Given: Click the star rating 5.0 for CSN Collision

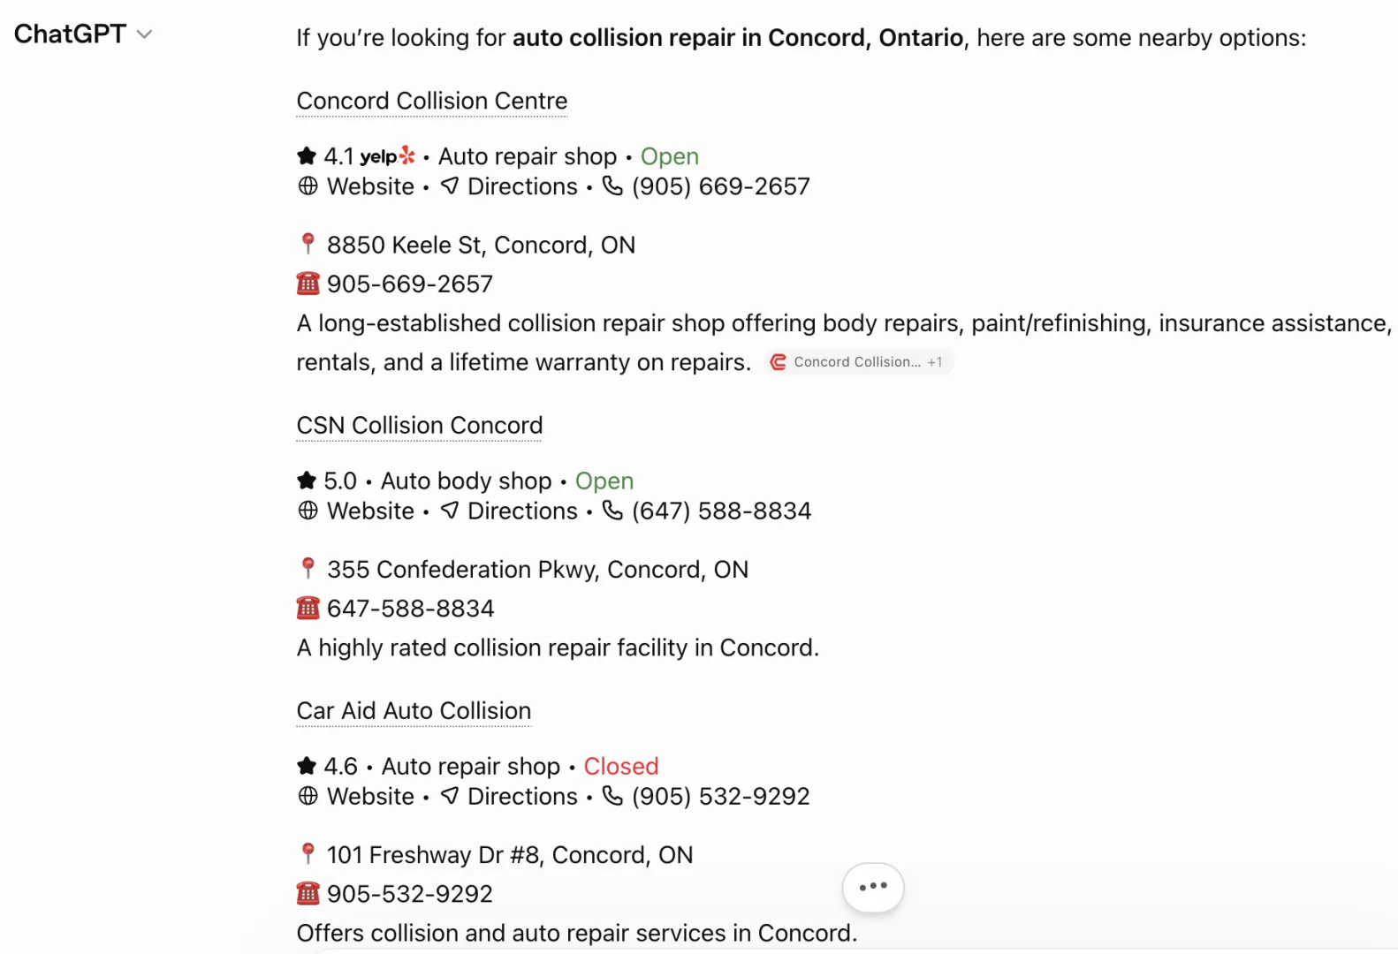Looking at the screenshot, I should (327, 481).
